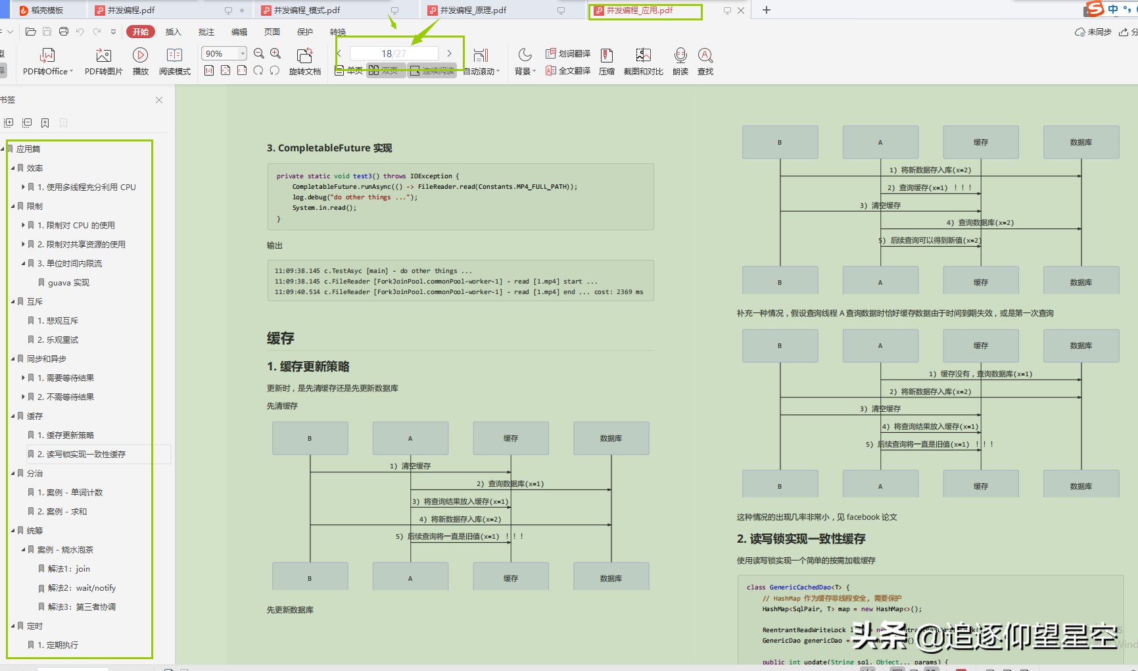The width and height of the screenshot is (1138, 671).
Task: Select the 开始 ribbon tab
Action: (140, 32)
